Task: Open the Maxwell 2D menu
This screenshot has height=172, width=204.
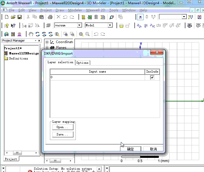Action: 96,10
